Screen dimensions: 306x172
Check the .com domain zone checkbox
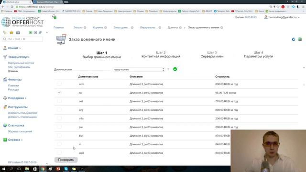point(59,84)
